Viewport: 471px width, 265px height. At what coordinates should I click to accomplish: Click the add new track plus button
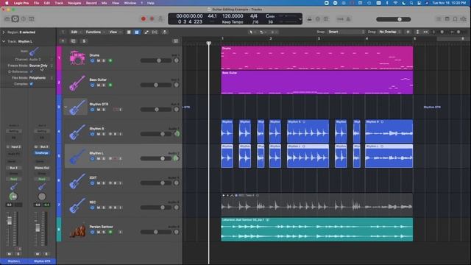click(x=63, y=41)
